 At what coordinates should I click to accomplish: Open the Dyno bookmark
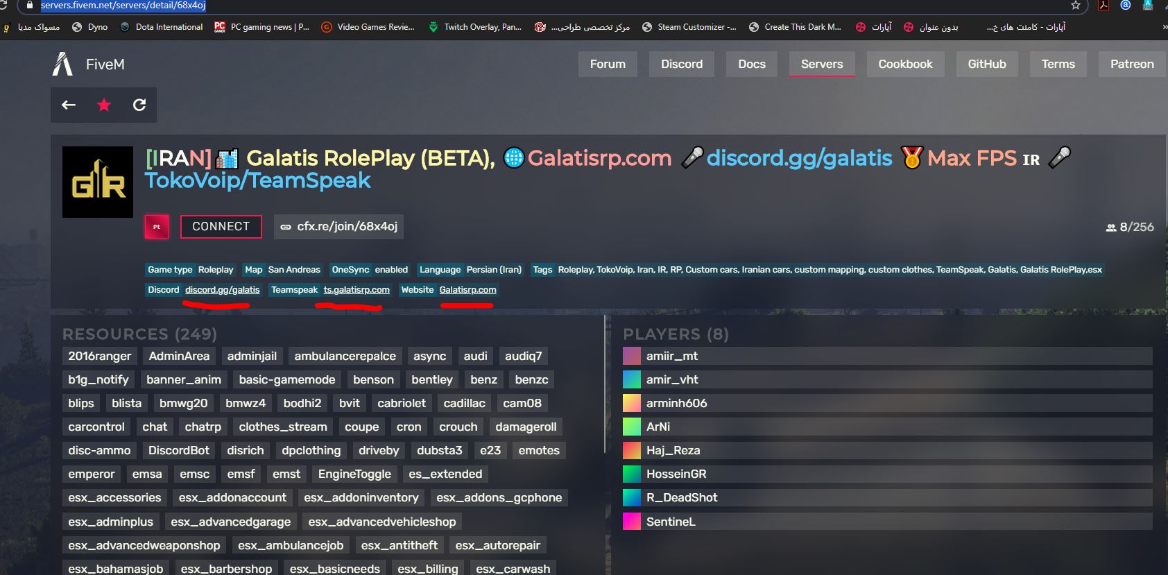(x=90, y=27)
